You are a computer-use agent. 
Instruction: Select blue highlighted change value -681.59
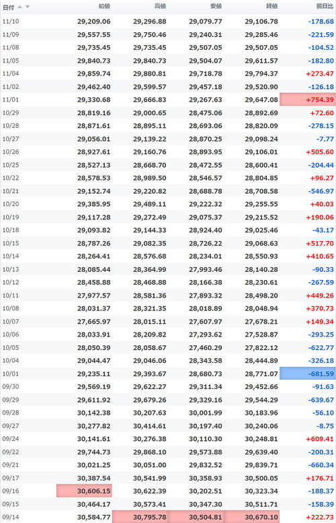[x=308, y=374]
